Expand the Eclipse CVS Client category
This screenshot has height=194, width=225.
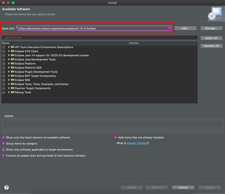(x=9, y=51)
